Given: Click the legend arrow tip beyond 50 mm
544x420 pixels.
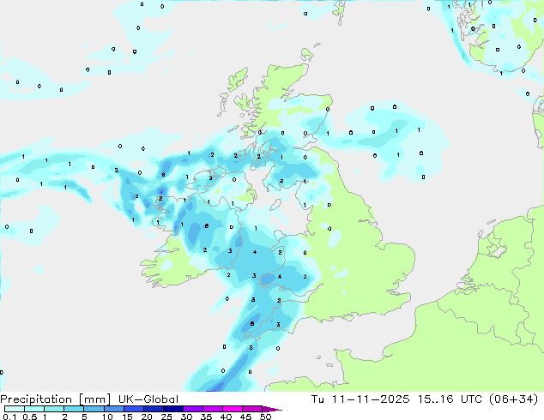Looking at the screenshot, I should (272, 409).
